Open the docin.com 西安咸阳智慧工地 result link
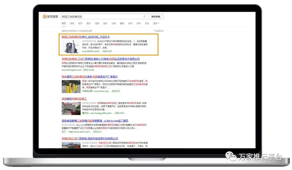This screenshot has height=170, width=292. coord(95,121)
